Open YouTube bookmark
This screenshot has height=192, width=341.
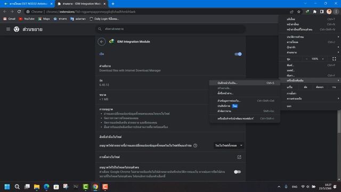pos(27,19)
